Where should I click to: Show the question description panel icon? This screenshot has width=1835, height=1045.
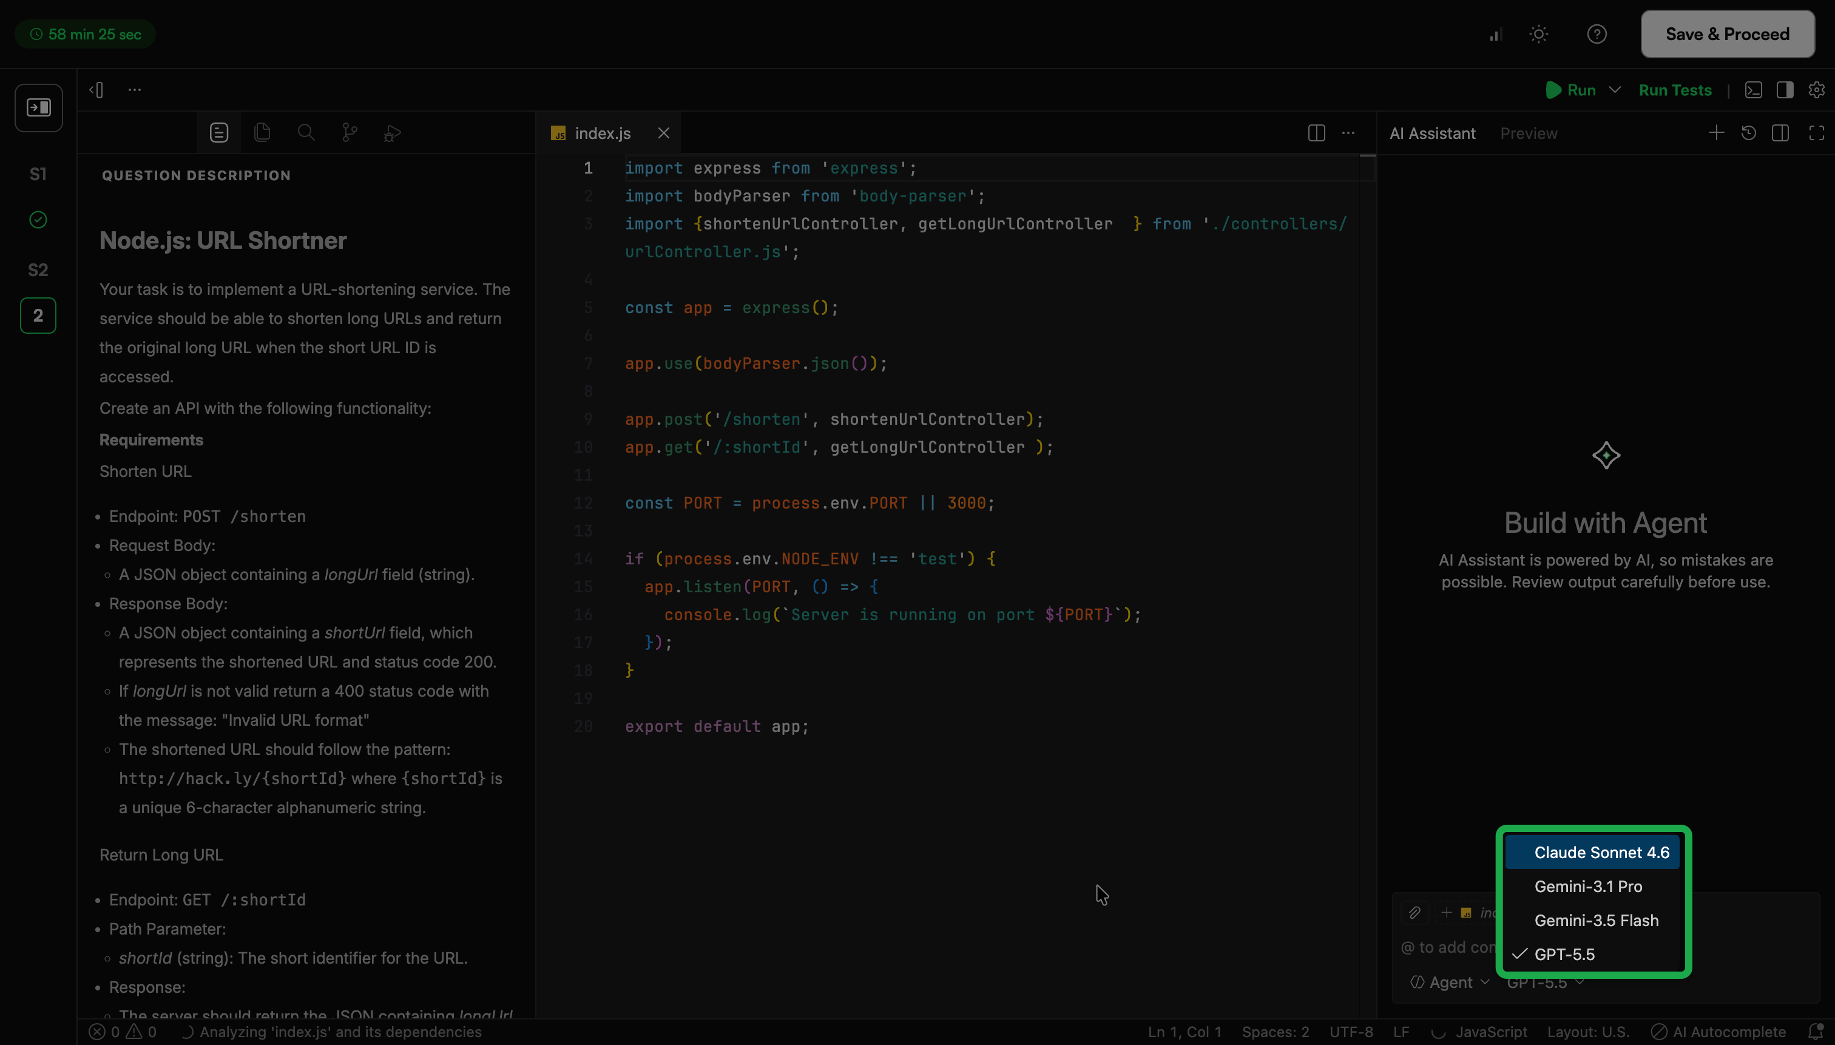click(219, 133)
